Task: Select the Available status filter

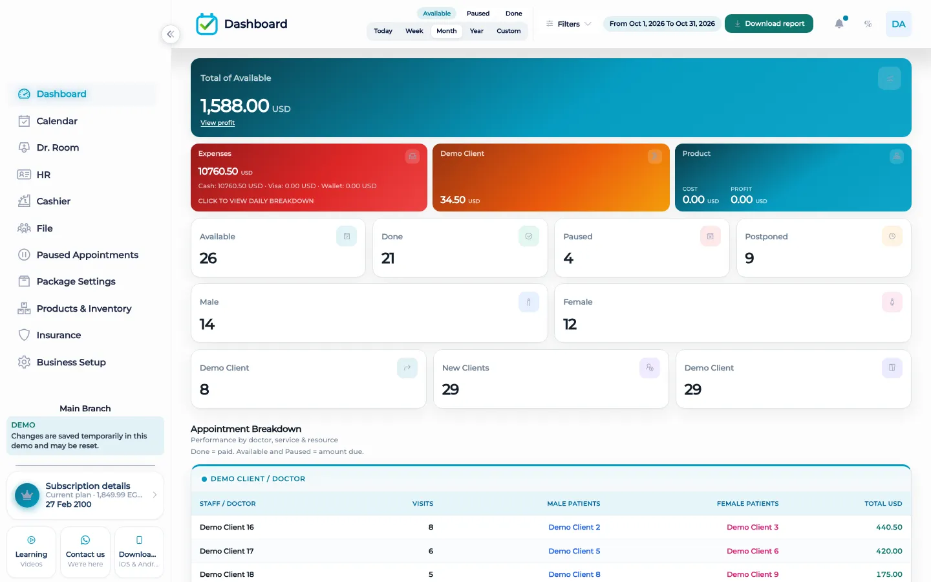Action: [437, 14]
